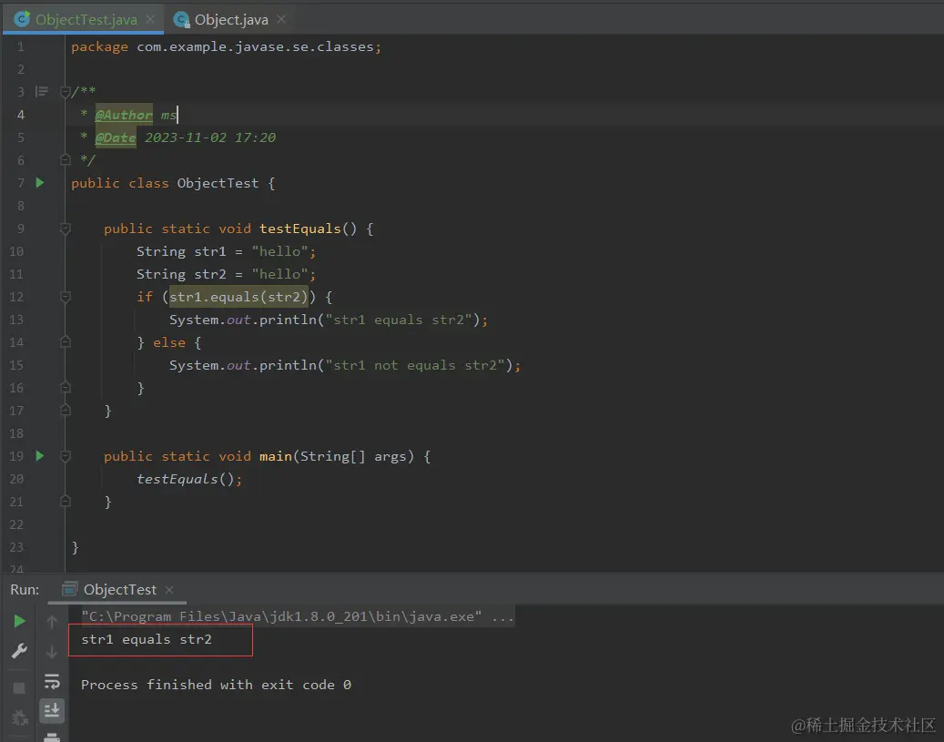
Task: Close the ObjectTest run tab
Action: click(169, 590)
